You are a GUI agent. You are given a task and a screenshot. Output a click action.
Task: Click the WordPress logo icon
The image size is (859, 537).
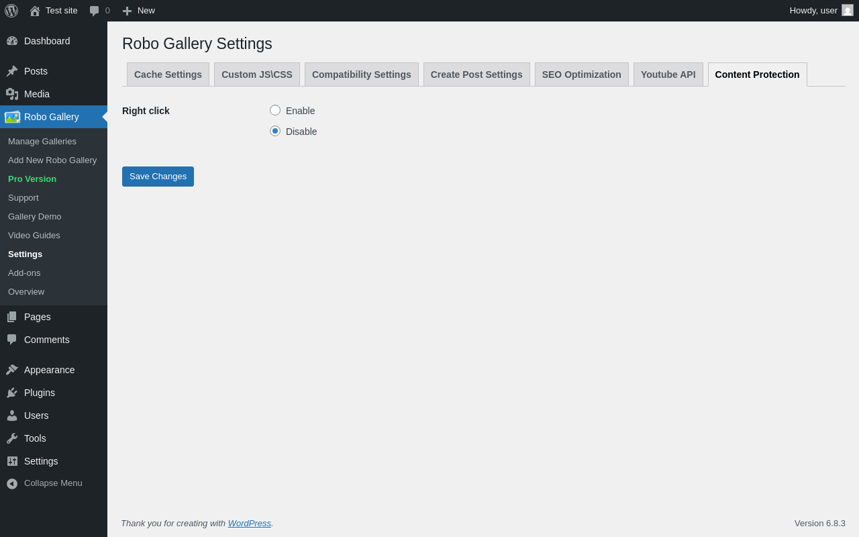click(x=11, y=11)
